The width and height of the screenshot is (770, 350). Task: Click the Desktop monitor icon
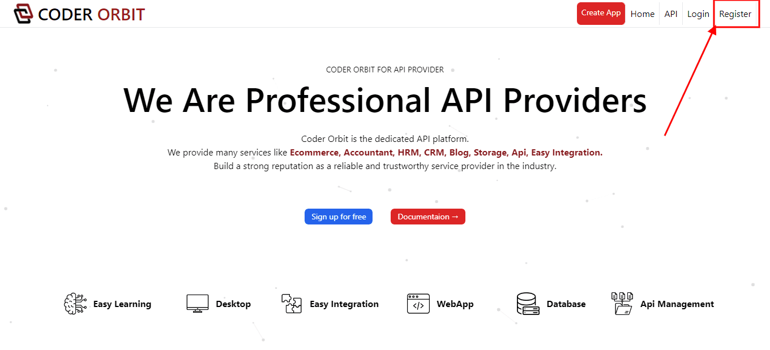[x=197, y=304]
